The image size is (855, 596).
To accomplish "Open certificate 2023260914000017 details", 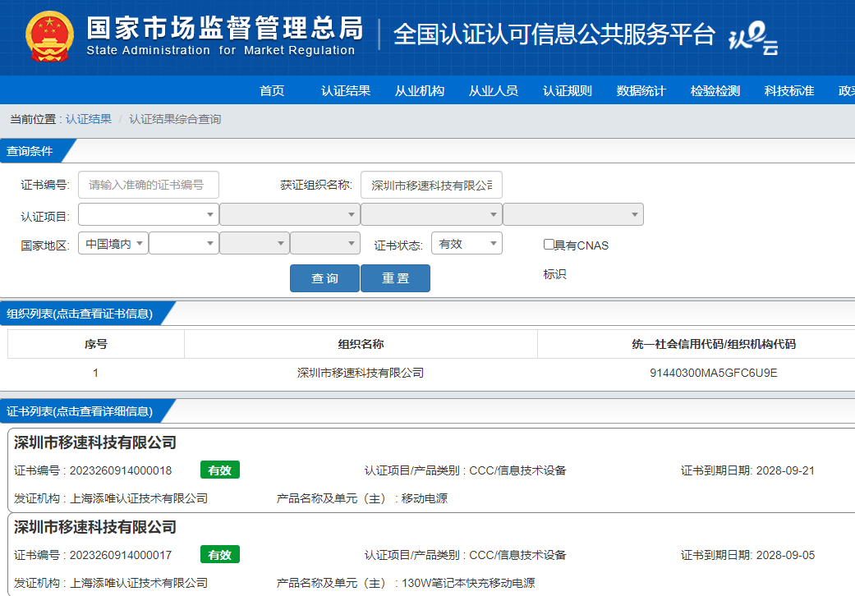I will tap(121, 555).
